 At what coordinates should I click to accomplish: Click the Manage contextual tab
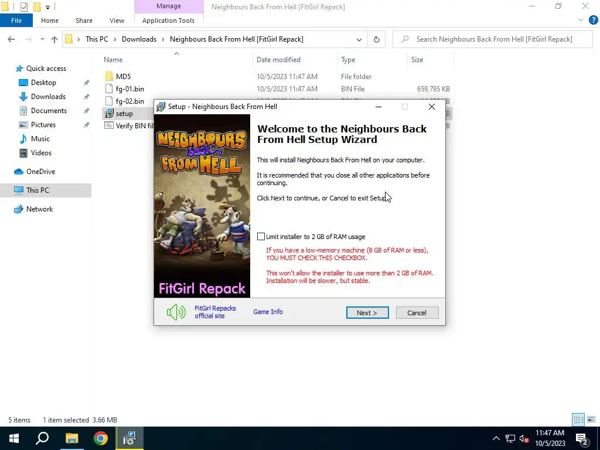(169, 6)
